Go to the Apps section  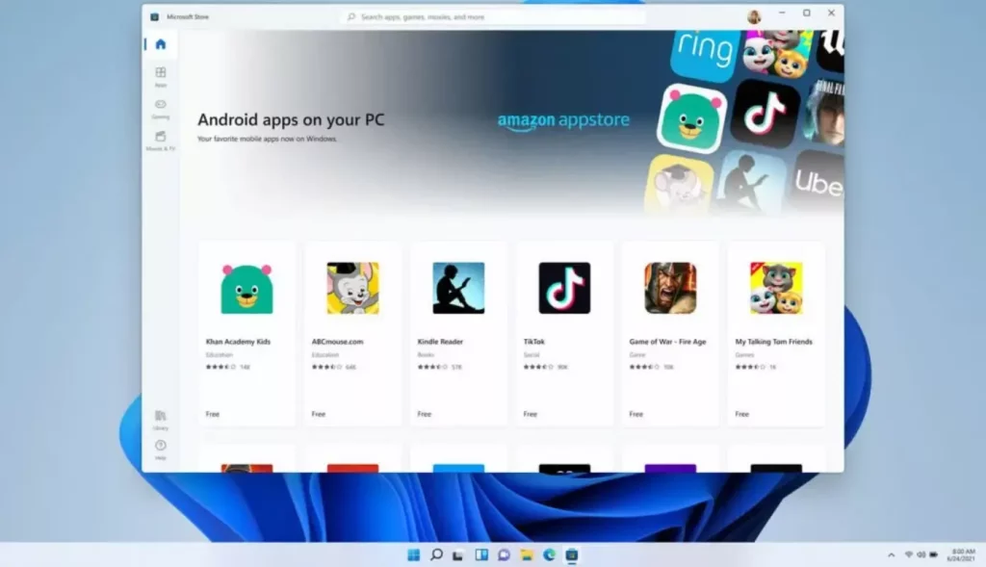(x=160, y=75)
